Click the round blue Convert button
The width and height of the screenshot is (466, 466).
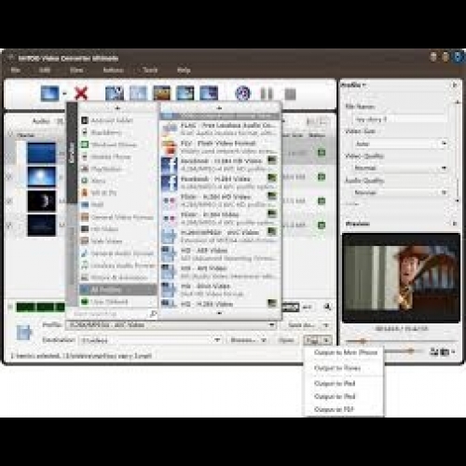click(x=242, y=93)
